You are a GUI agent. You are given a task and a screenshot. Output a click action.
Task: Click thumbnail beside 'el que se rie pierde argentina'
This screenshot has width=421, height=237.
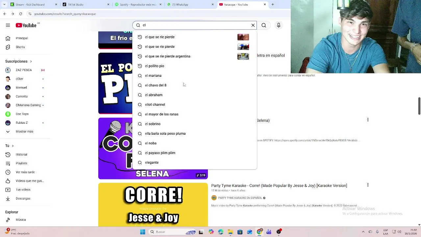(243, 56)
